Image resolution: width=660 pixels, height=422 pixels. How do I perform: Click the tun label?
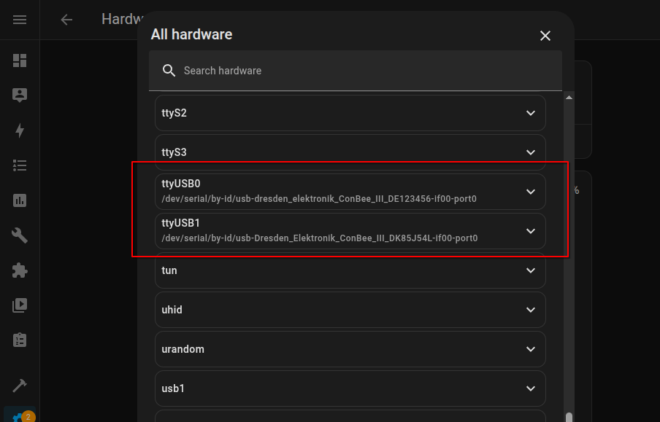point(169,270)
